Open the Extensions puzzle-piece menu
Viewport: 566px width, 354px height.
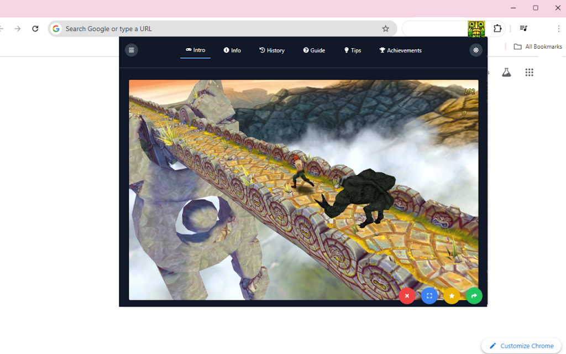coord(497,29)
